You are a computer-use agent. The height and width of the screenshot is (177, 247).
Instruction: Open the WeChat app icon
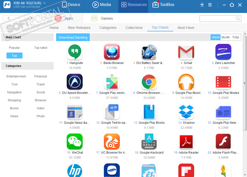click(75, 141)
